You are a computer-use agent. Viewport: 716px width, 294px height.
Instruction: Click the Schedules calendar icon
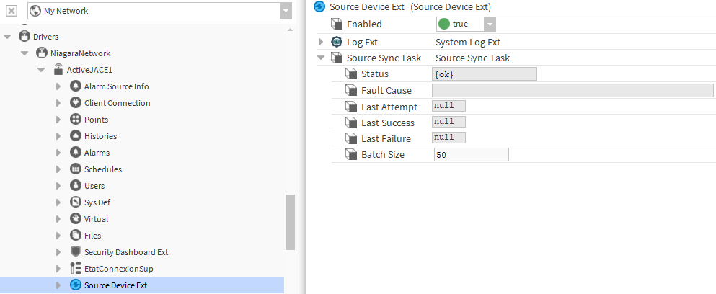click(76, 169)
